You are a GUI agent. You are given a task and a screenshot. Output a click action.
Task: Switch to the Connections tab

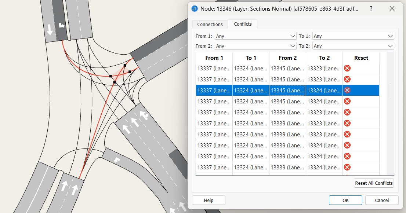tap(210, 25)
